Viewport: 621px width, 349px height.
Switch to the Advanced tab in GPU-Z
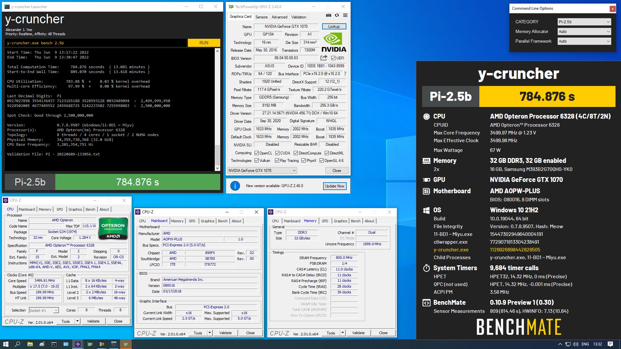(279, 17)
